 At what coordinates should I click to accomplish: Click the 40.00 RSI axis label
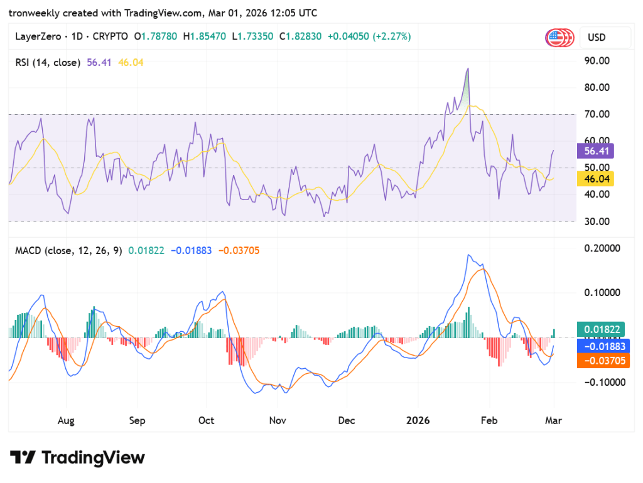[597, 194]
